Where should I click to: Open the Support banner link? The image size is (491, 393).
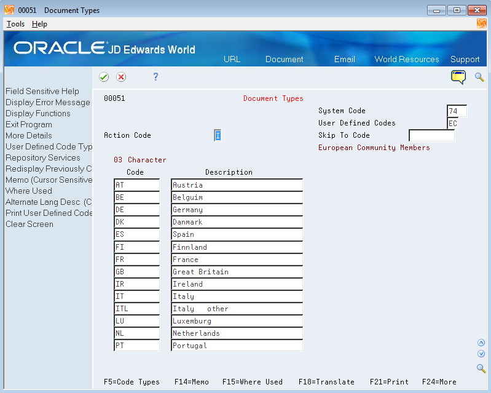pos(465,59)
